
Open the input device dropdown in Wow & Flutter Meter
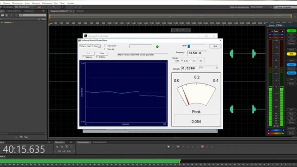click(90, 46)
